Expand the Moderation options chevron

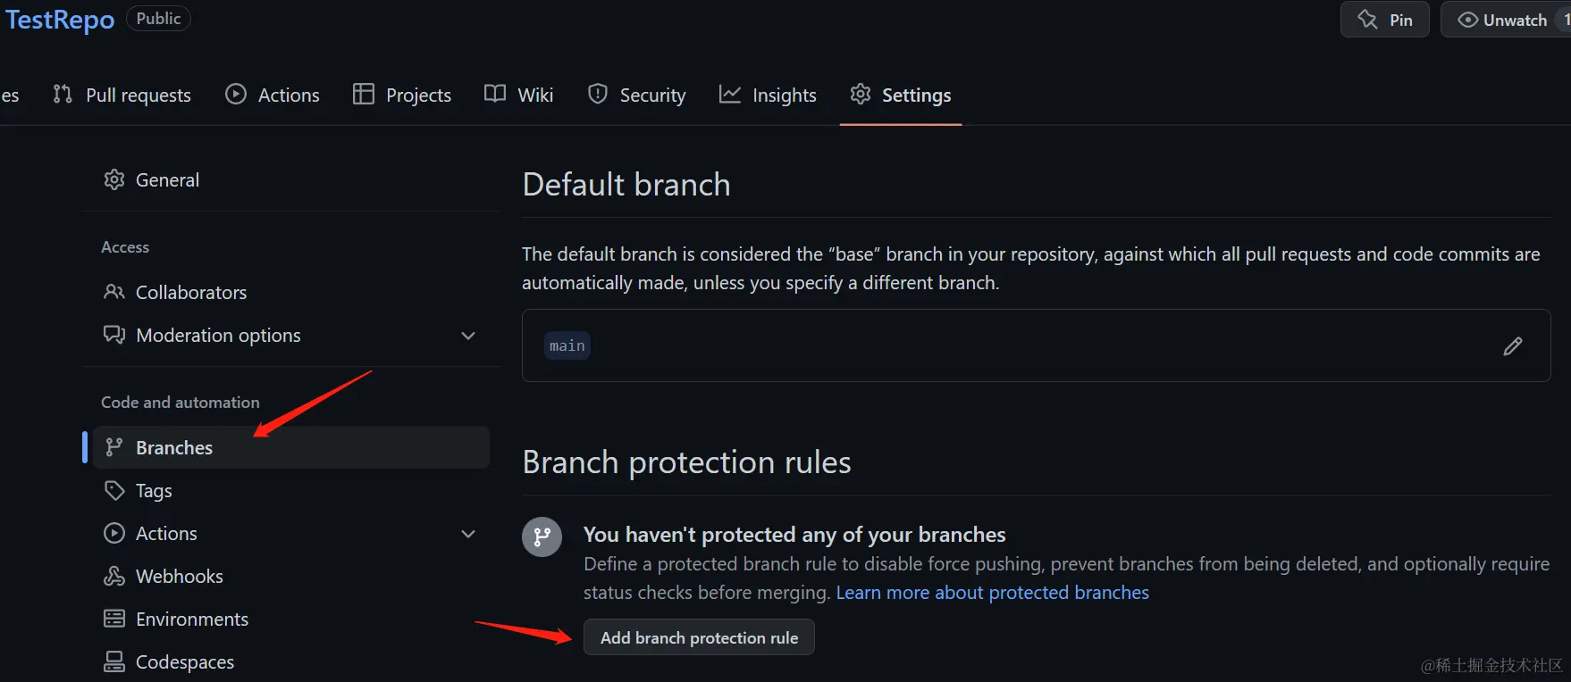468,336
